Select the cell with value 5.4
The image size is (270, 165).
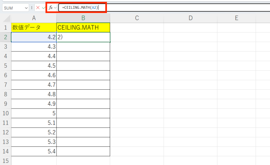[x=34, y=151]
